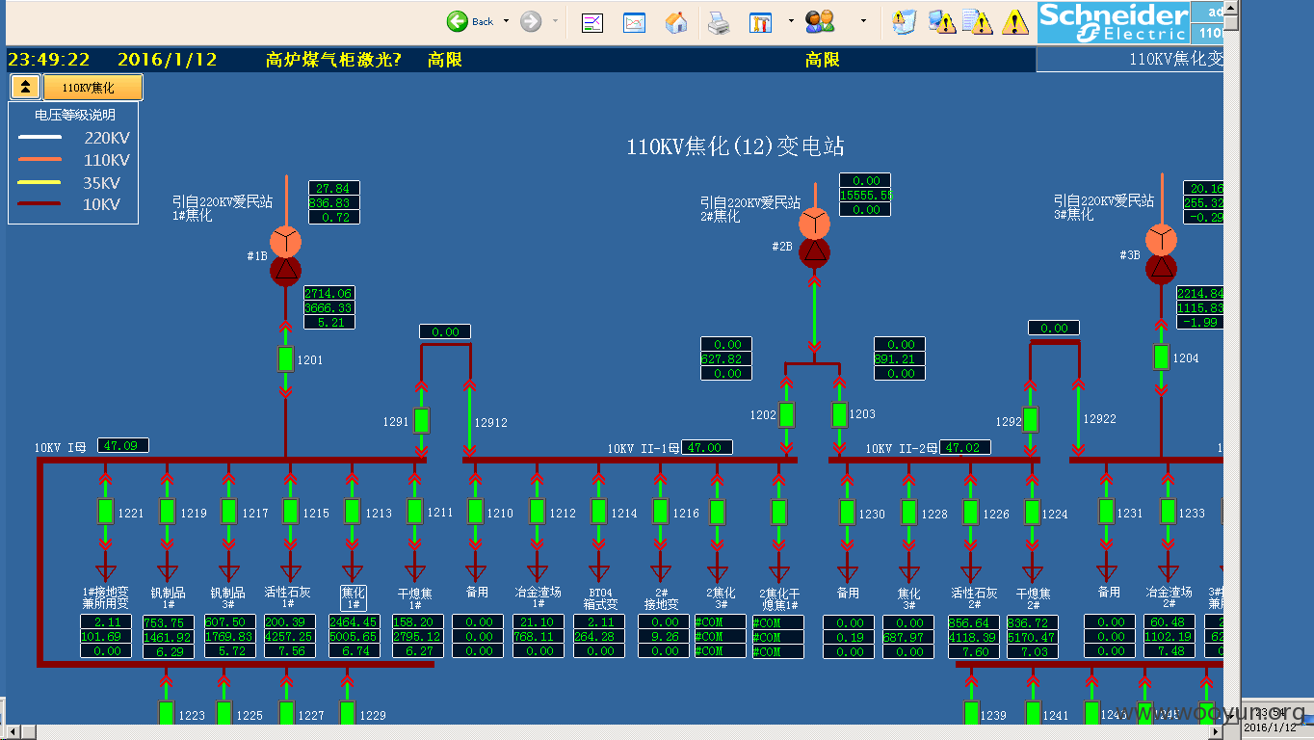Select breaker 1229 symbol
This screenshot has width=1314, height=740.
coord(348,713)
